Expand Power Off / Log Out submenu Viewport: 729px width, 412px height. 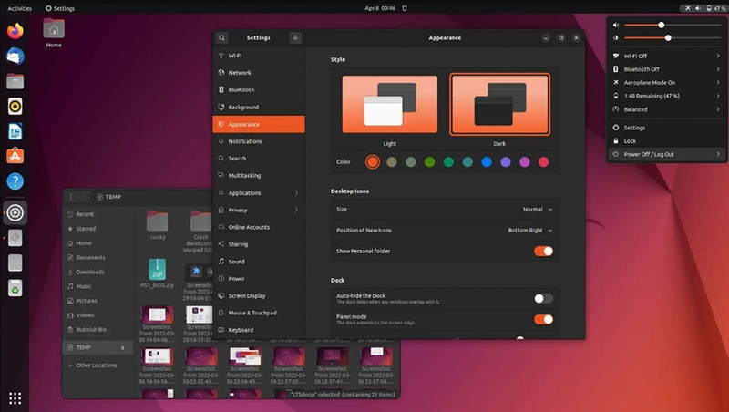tap(718, 154)
